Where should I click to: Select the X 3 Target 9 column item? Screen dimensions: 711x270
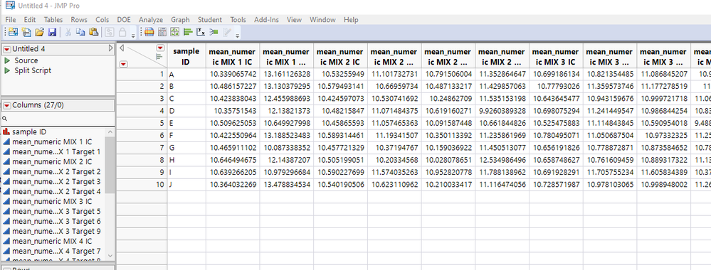[56, 232]
